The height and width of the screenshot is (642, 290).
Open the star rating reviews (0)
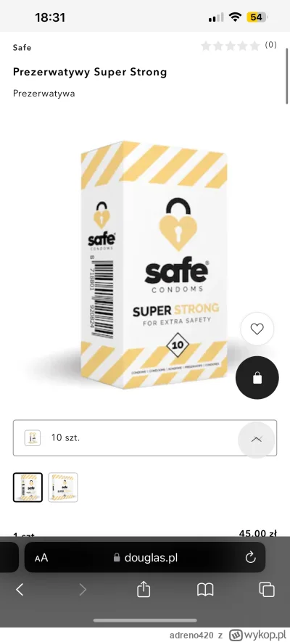(239, 46)
